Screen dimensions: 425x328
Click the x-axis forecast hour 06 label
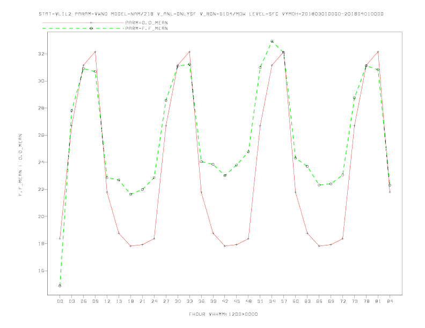[84, 301]
